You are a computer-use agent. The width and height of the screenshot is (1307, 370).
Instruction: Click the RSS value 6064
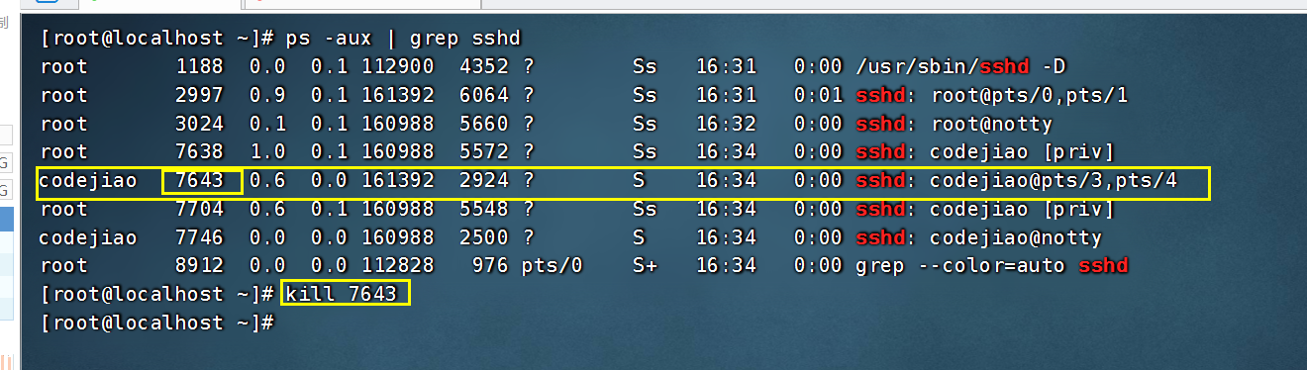484,96
